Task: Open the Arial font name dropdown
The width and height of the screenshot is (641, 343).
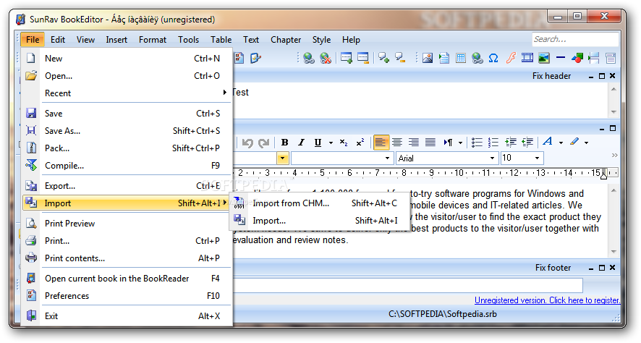Action: point(492,158)
